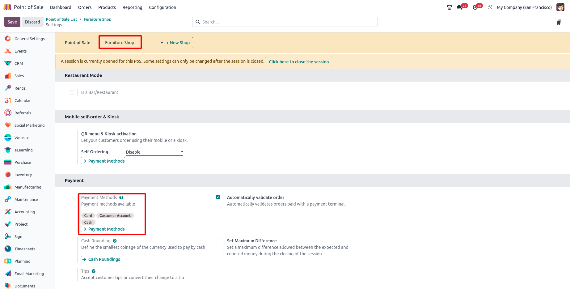Image resolution: width=570 pixels, height=289 pixels.
Task: Click the Payment Methods help question mark
Action: 121,198
